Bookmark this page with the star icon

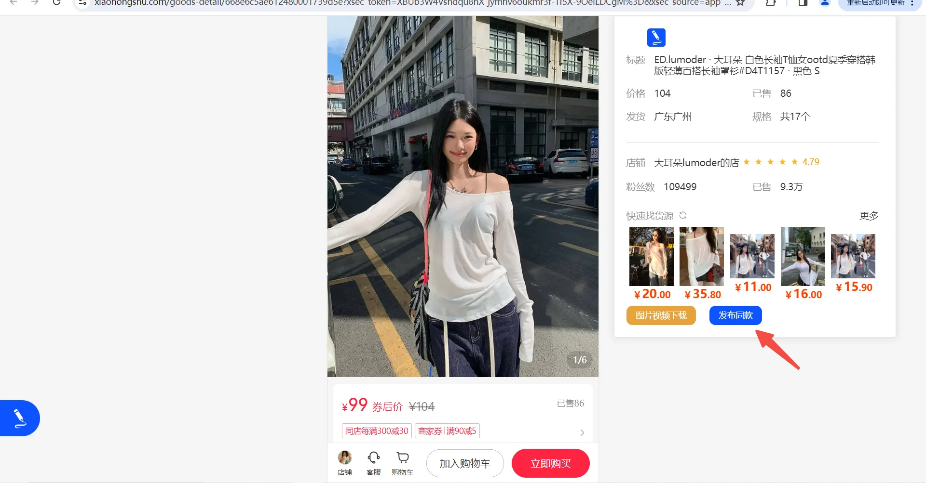click(x=741, y=3)
